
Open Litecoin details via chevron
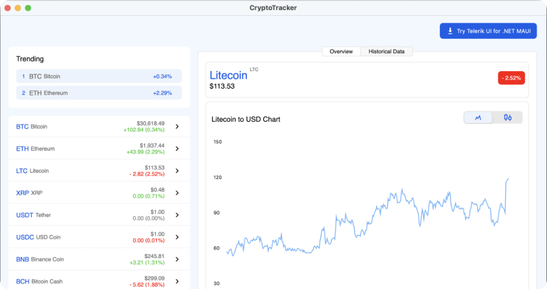[177, 170]
